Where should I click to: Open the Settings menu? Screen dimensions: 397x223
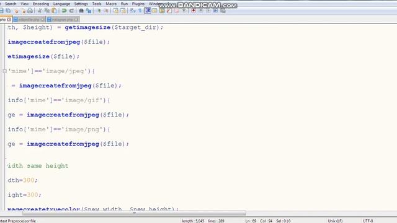pyautogui.click(x=81, y=4)
